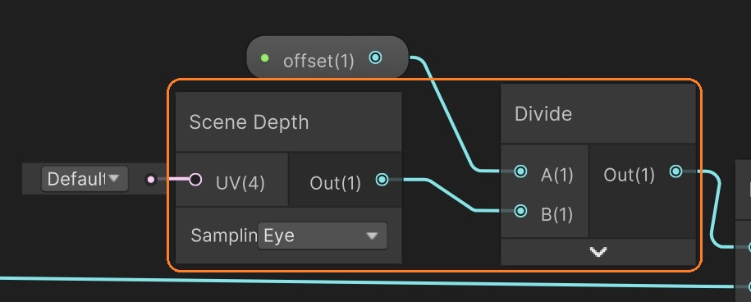
Task: Select the pink edge into UV(4)
Action: pos(173,180)
